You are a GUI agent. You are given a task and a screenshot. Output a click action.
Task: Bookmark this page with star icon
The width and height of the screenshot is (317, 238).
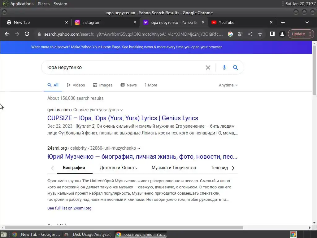[260, 34]
